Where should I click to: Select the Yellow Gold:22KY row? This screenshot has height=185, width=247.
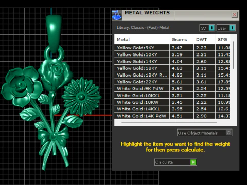(x=172, y=82)
